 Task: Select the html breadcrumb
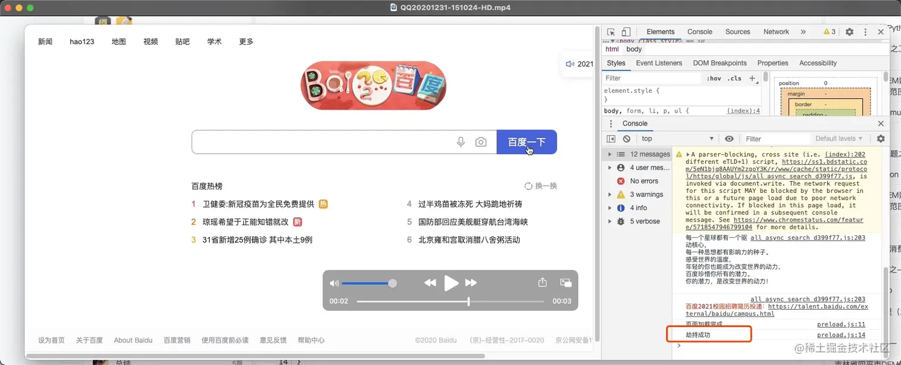tap(612, 49)
